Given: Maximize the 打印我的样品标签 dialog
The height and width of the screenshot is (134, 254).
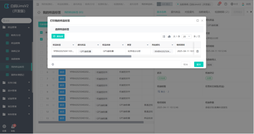Looking at the screenshot, I should (x=197, y=21).
